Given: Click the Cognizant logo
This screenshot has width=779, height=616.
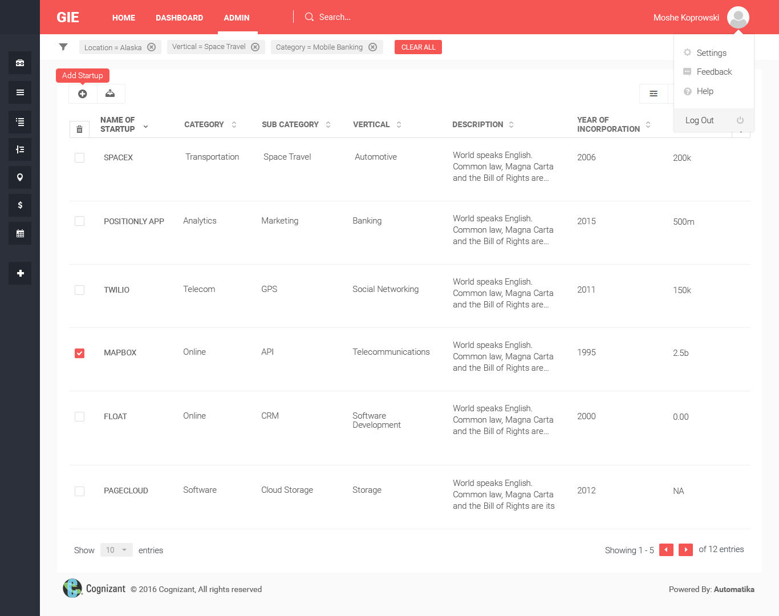Looking at the screenshot, I should (94, 588).
